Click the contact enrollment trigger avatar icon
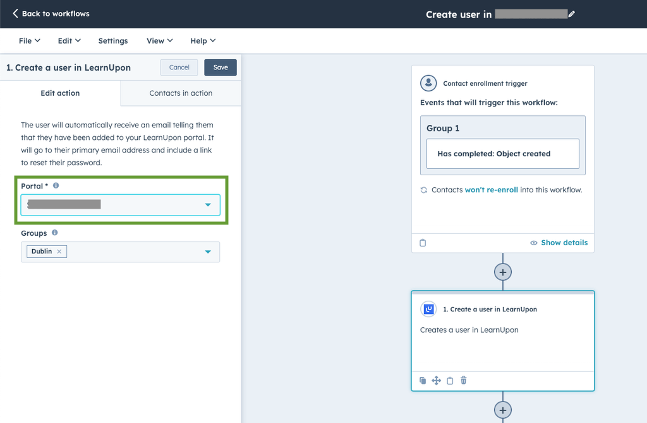This screenshot has height=423, width=647. pos(428,83)
